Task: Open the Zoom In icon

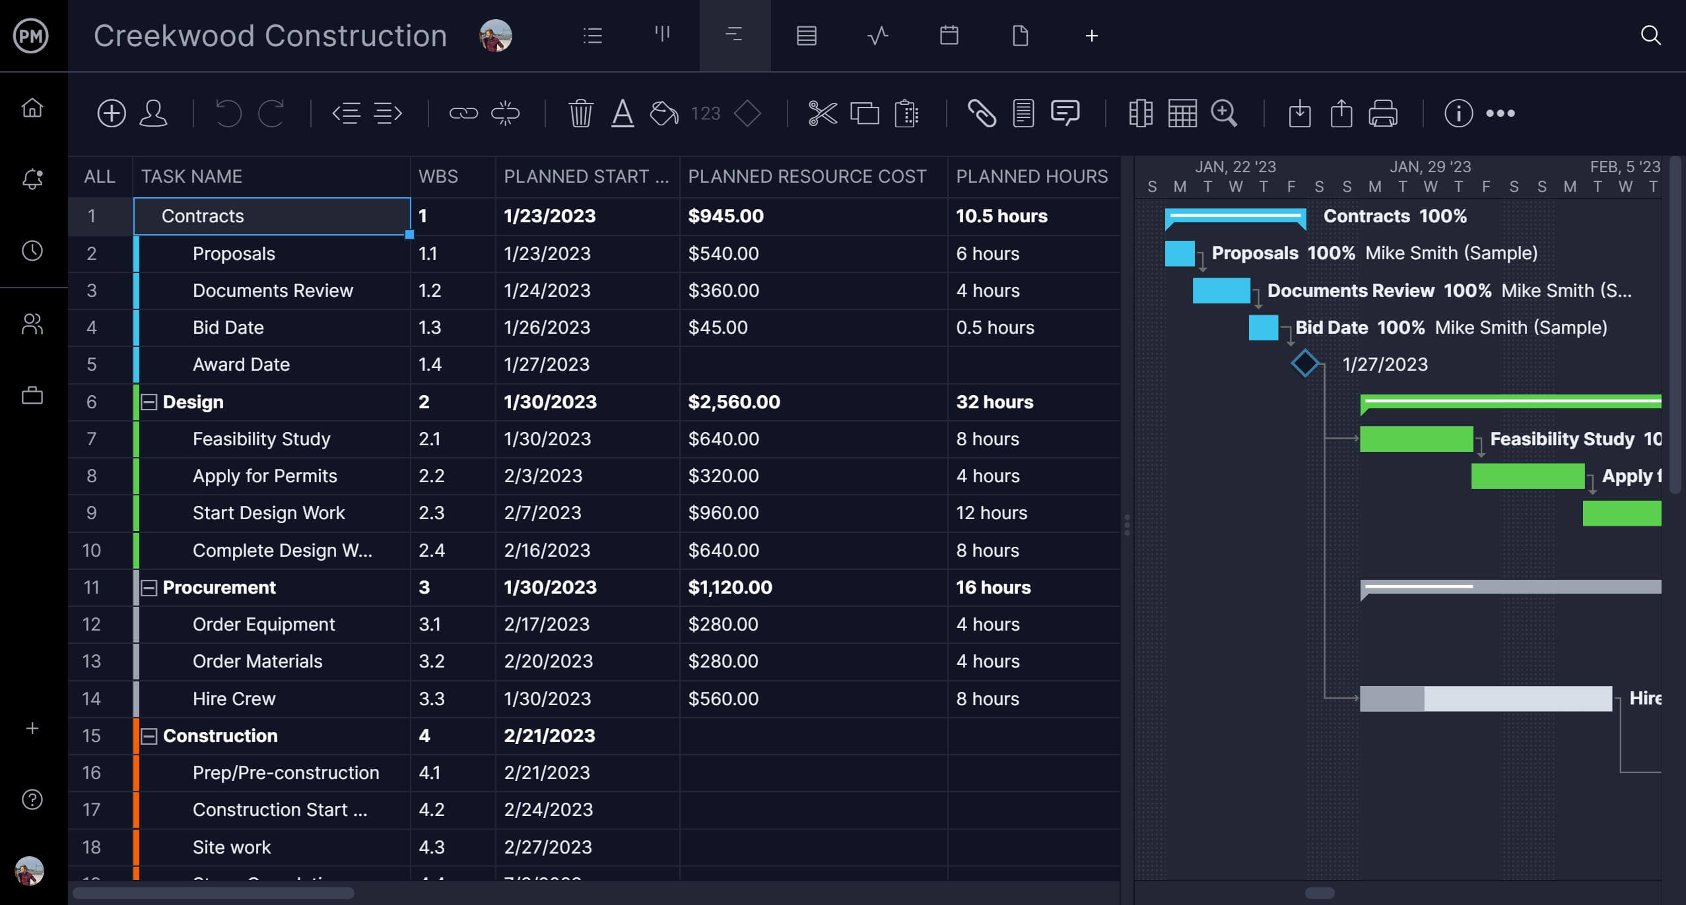Action: pos(1225,113)
